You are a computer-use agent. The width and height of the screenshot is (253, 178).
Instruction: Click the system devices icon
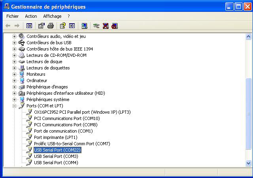22,99
